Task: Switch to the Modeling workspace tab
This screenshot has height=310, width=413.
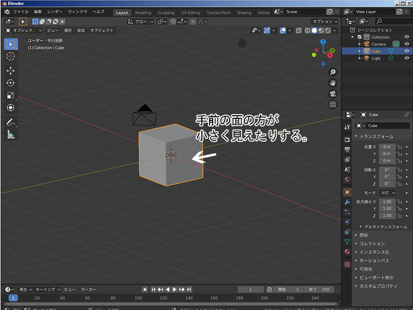Action: [143, 12]
